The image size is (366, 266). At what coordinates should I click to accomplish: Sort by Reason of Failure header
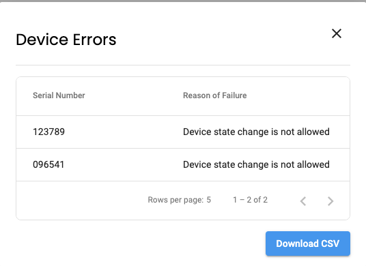tap(214, 95)
